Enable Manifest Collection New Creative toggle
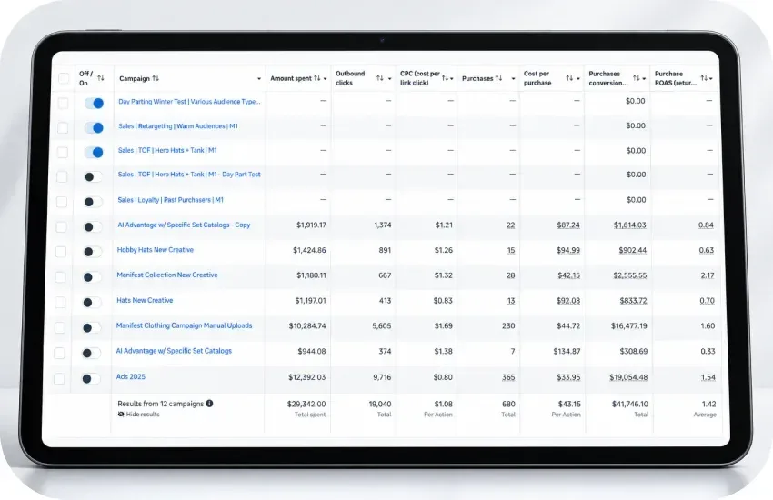Screen dimensions: 773x500 [92, 277]
